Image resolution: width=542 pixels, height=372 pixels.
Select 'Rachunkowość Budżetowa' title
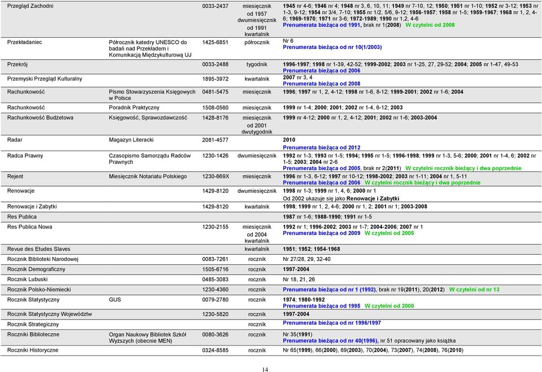40,118
